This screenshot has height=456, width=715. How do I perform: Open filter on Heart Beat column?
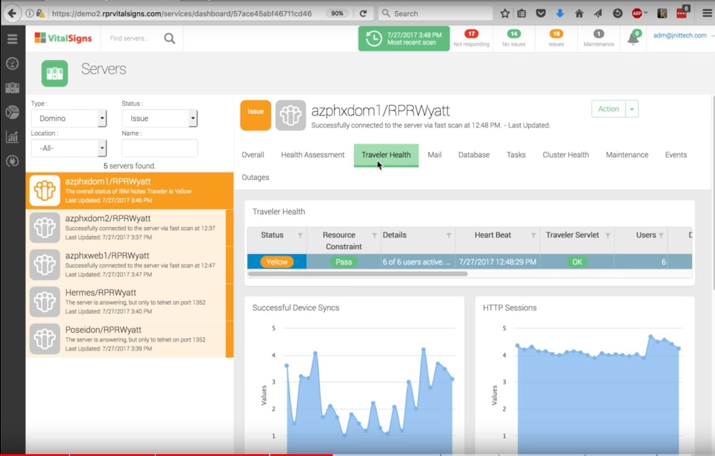click(x=533, y=236)
